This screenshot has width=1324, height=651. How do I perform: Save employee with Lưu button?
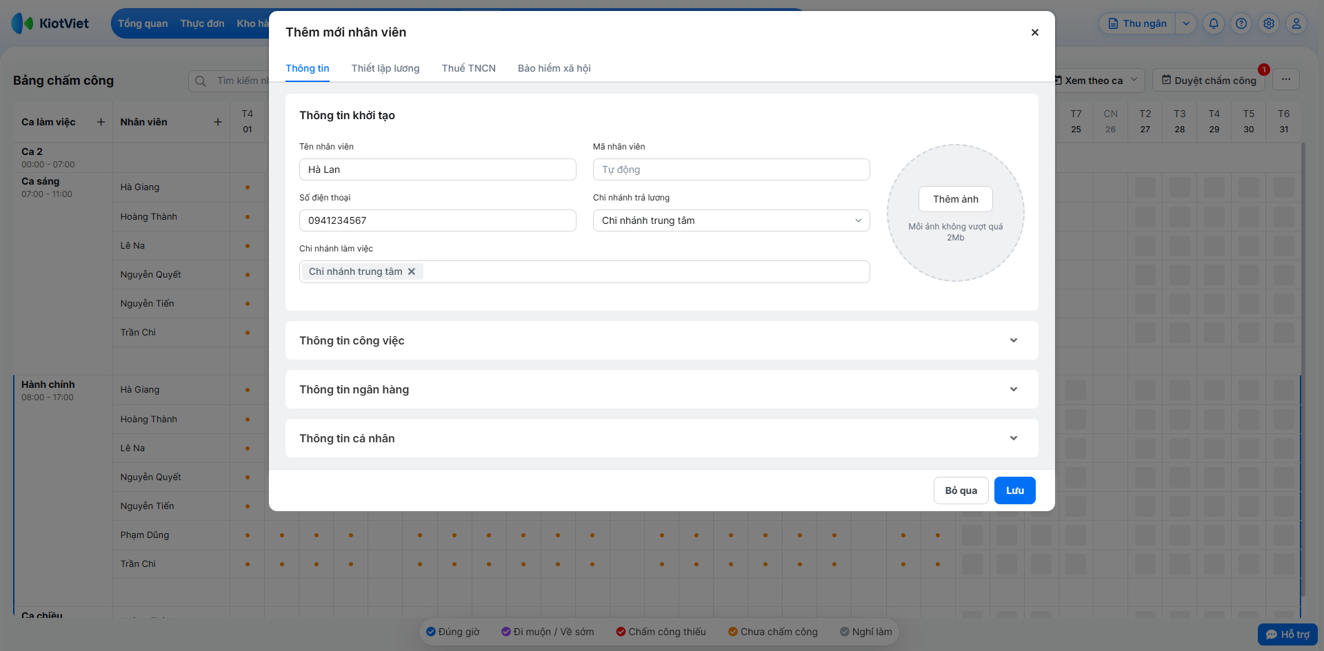pos(1015,490)
